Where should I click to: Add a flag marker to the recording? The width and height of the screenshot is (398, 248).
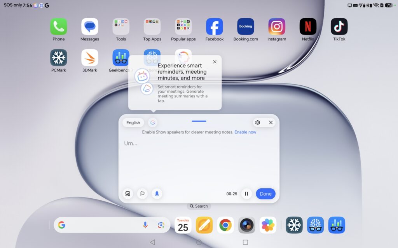[142, 194]
